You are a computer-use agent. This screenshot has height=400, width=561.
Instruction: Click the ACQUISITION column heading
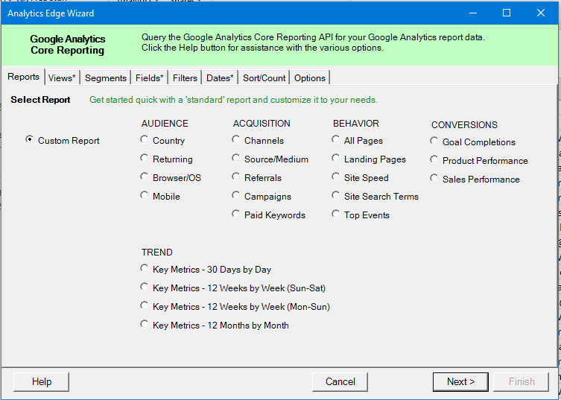coord(262,124)
